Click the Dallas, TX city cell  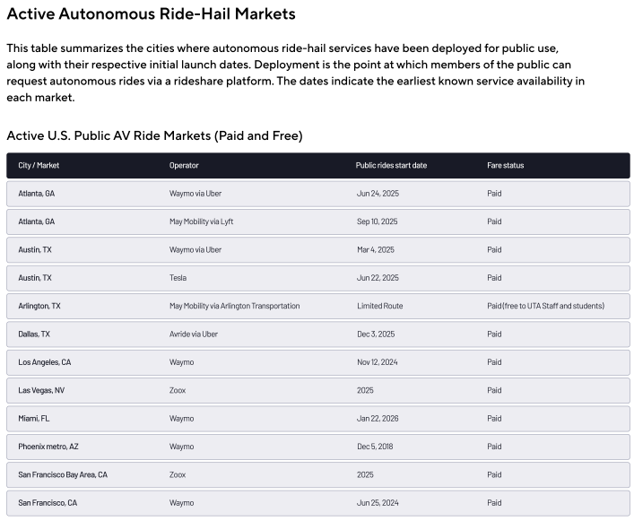coord(34,334)
